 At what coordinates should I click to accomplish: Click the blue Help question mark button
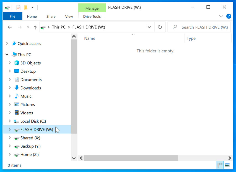(229, 16)
